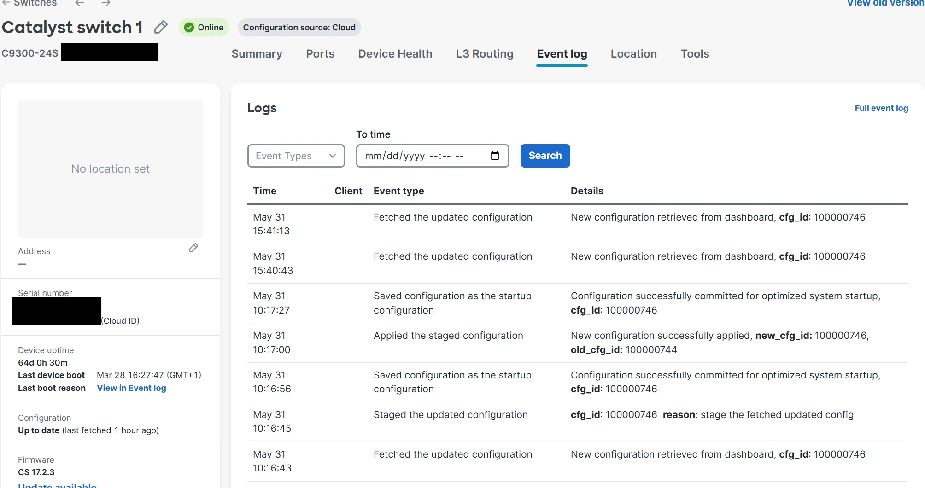925x488 pixels.
Task: Select the May 31 10:17:27 log timestamp
Action: click(271, 303)
